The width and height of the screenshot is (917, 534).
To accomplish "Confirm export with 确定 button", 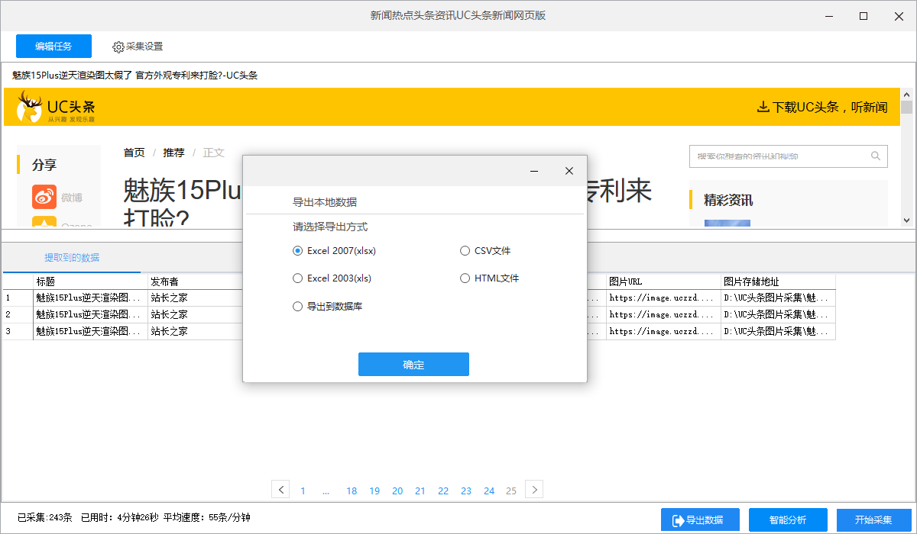I will click(x=413, y=365).
